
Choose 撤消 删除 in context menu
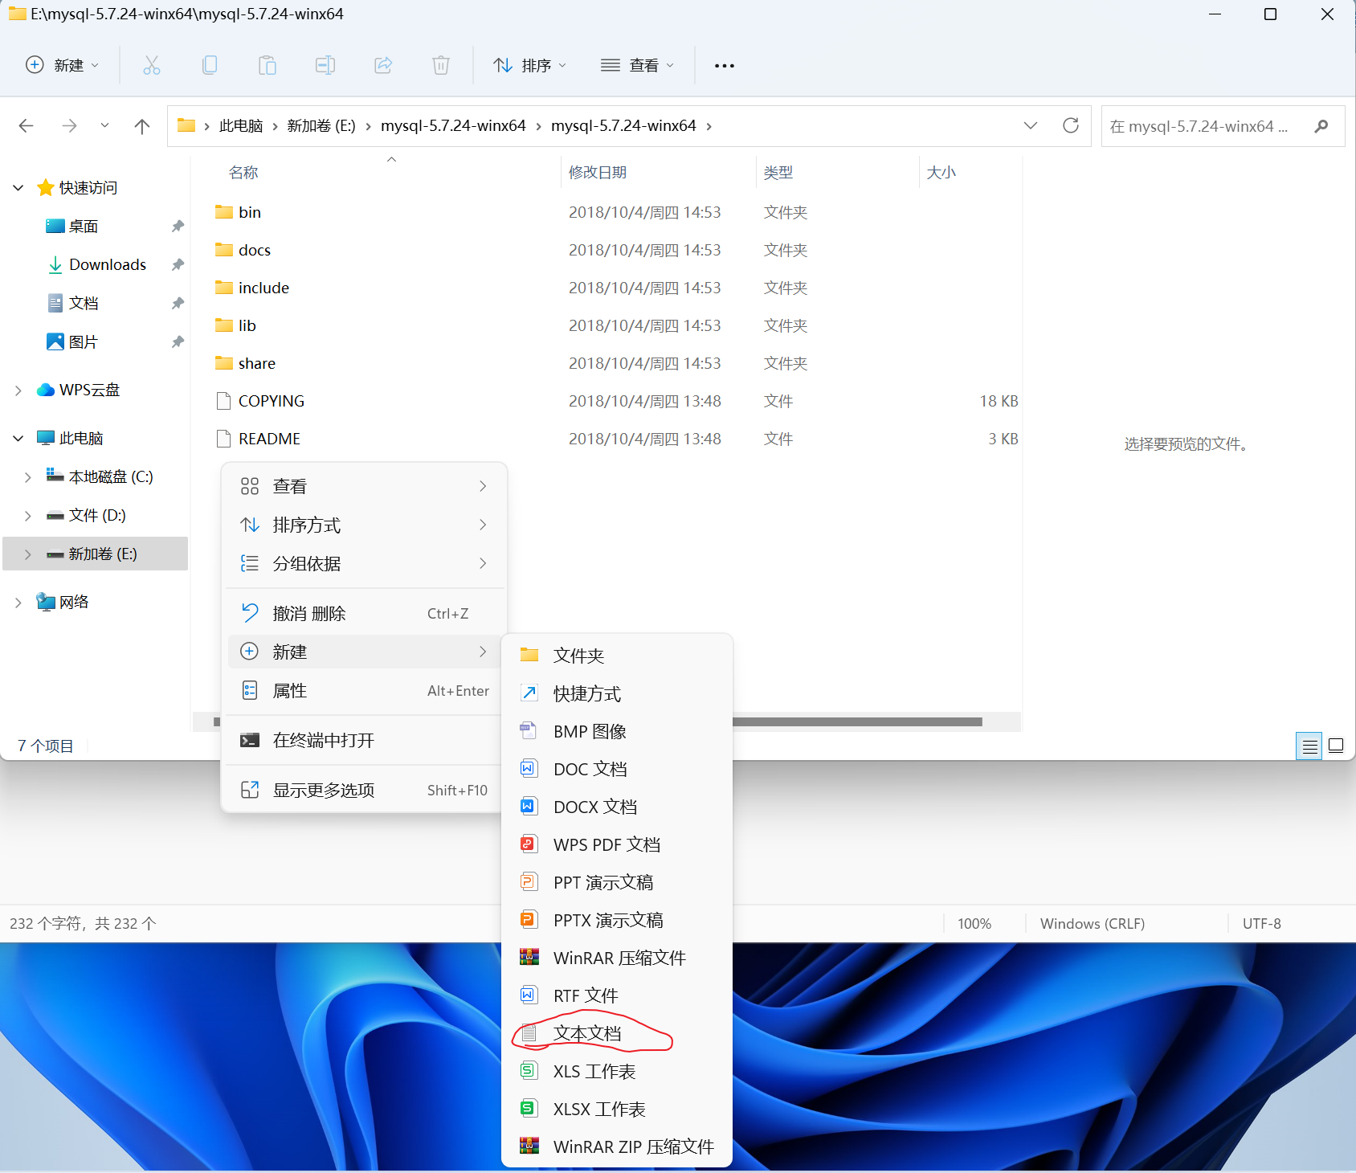364,613
